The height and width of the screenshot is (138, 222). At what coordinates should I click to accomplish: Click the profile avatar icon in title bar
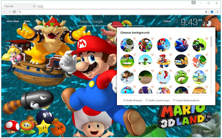point(194,2)
